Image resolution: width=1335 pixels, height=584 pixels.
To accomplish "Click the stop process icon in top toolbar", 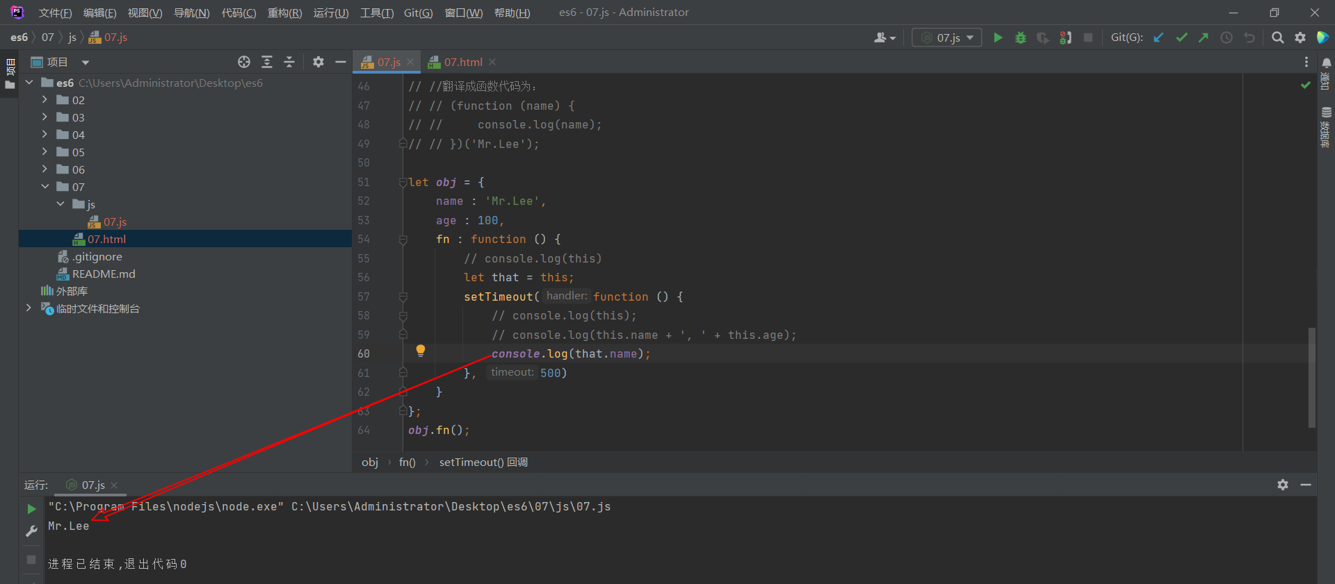I will tap(1088, 37).
